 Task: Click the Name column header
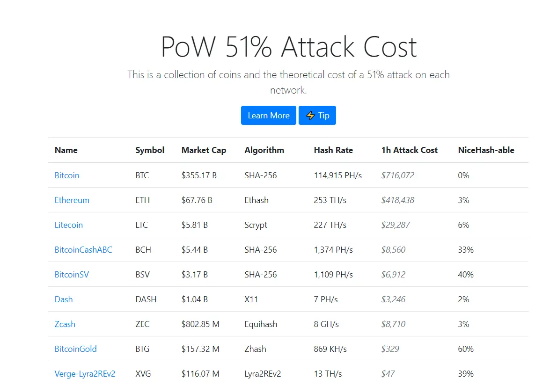[x=66, y=150]
